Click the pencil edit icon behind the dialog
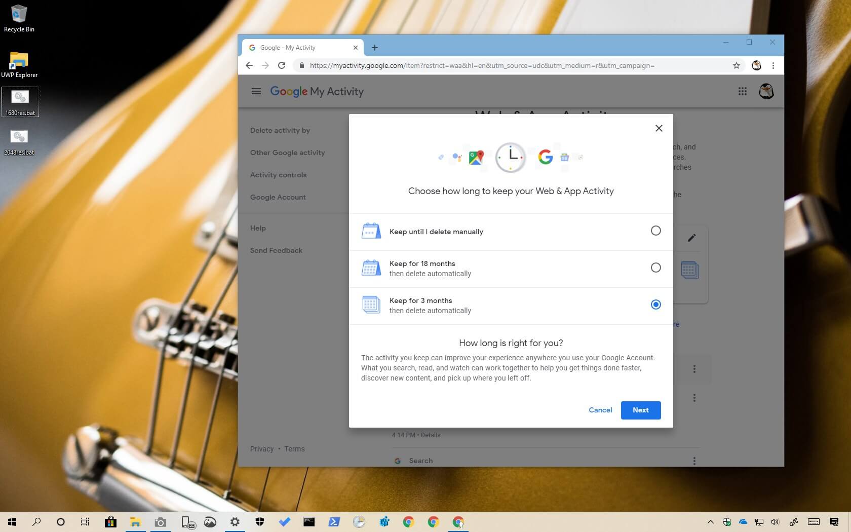Screen dimensions: 851x532 (x=691, y=238)
